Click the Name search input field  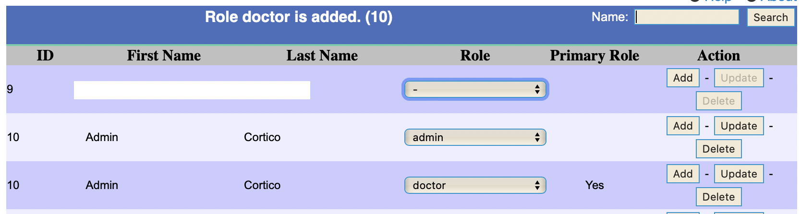tap(687, 17)
